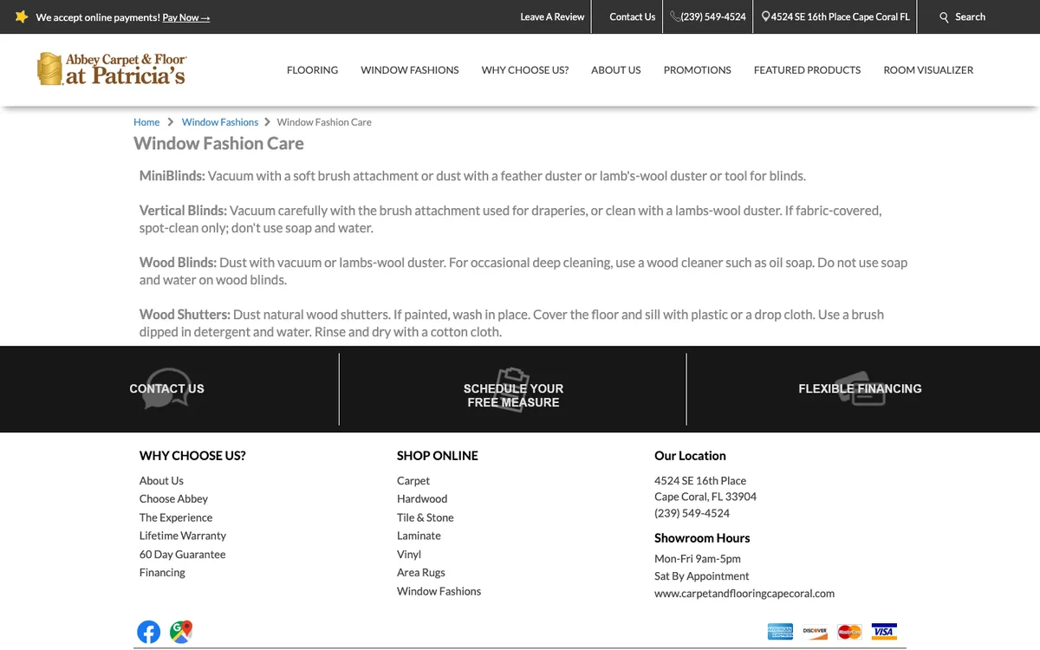Image resolution: width=1040 pixels, height=650 pixels.
Task: Click the Home breadcrumb link
Action: point(146,122)
